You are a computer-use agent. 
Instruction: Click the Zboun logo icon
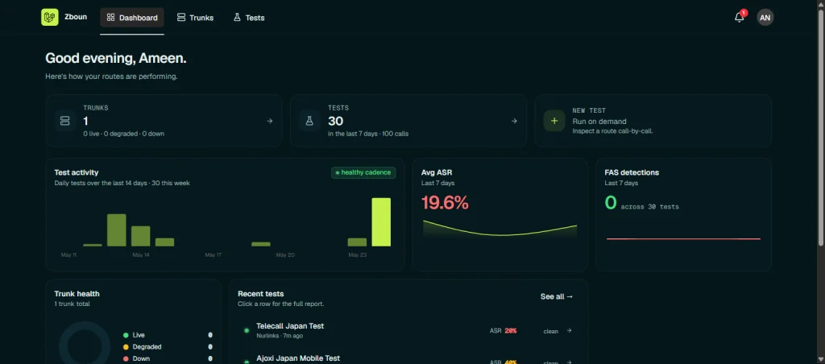pos(49,18)
